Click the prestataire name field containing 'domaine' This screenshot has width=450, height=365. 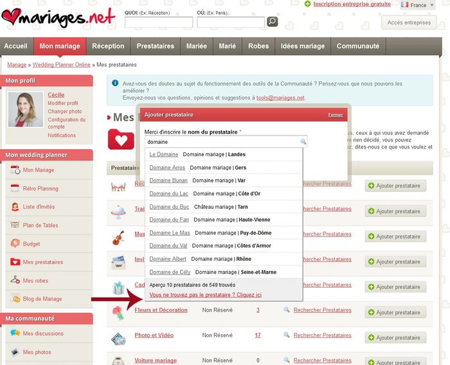pyautogui.click(x=226, y=142)
